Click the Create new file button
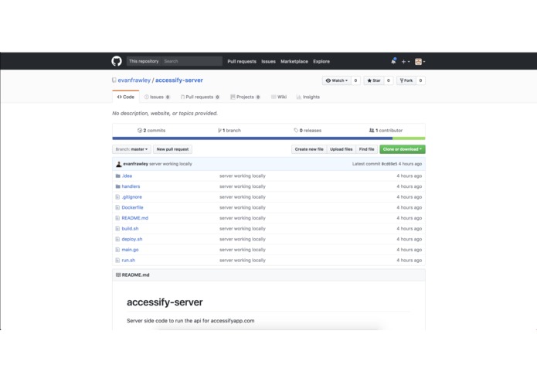This screenshot has height=382, width=537. [x=309, y=149]
